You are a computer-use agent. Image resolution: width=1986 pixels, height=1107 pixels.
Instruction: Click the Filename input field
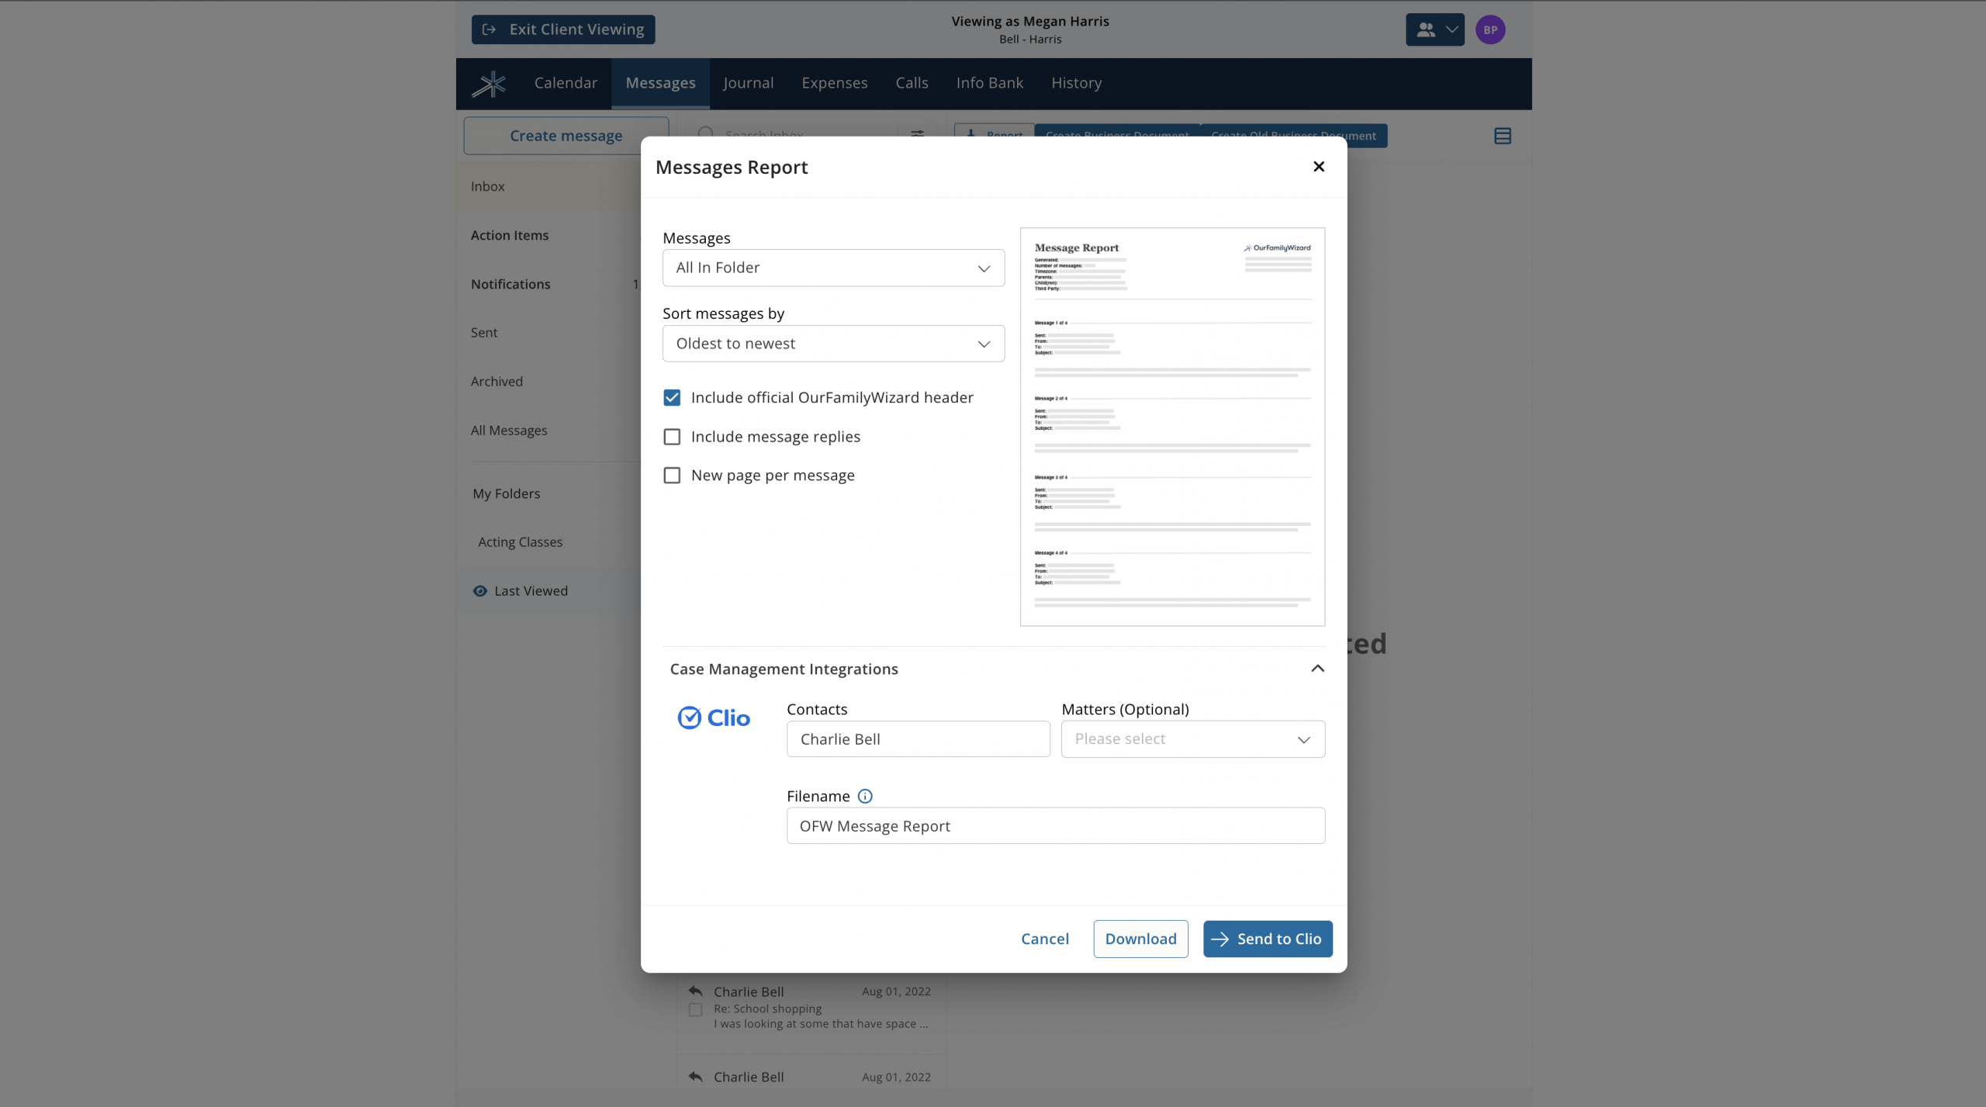1055,826
